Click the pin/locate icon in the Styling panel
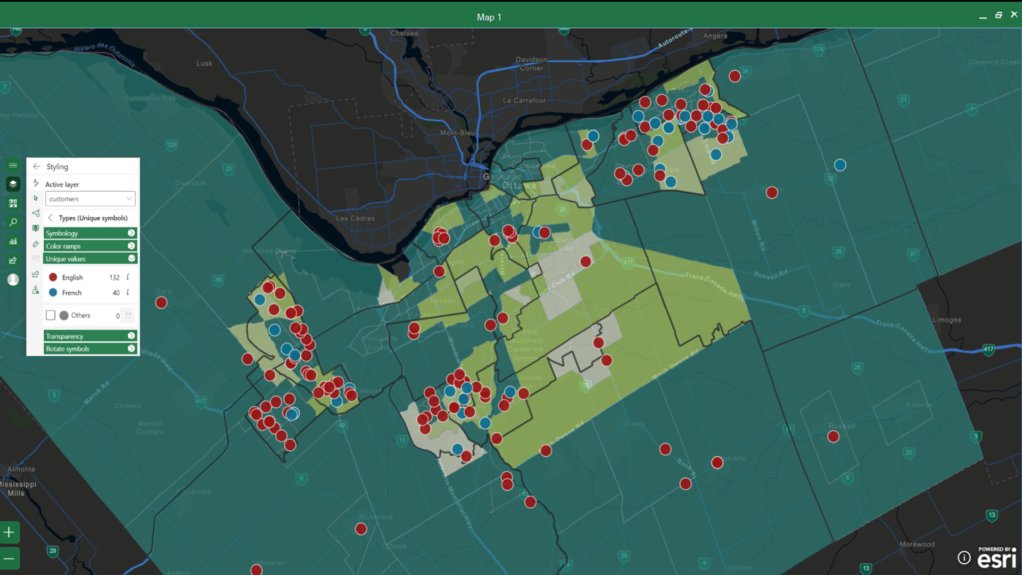 (35, 291)
